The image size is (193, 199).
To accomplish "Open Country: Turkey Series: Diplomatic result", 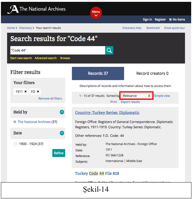I will [107, 113].
